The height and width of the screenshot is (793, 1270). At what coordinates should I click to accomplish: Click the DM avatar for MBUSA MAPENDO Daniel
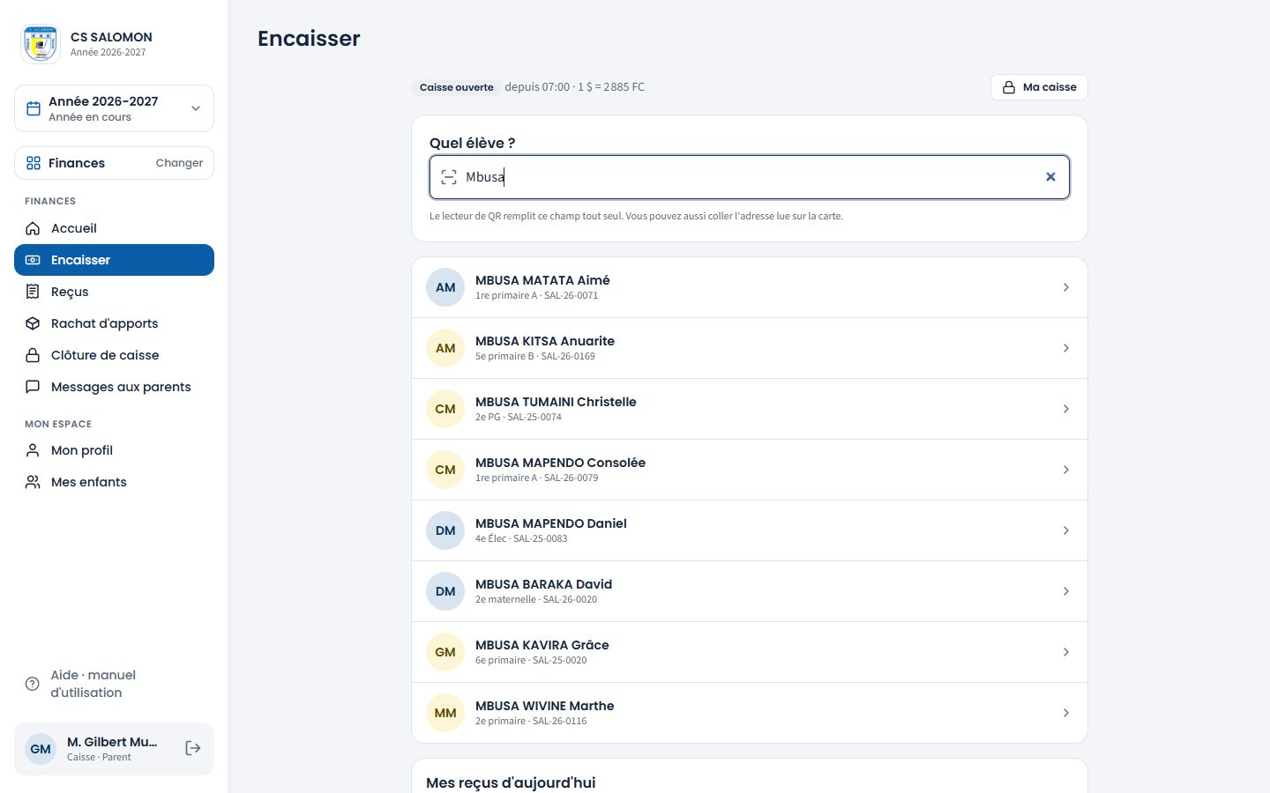pyautogui.click(x=445, y=530)
